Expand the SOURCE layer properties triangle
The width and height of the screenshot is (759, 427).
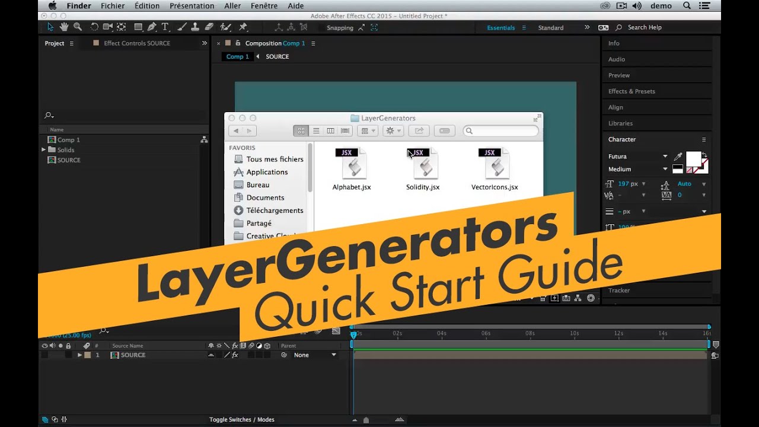click(x=79, y=355)
